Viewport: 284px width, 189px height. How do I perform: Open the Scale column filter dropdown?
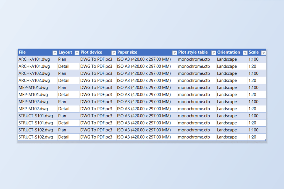click(x=264, y=53)
